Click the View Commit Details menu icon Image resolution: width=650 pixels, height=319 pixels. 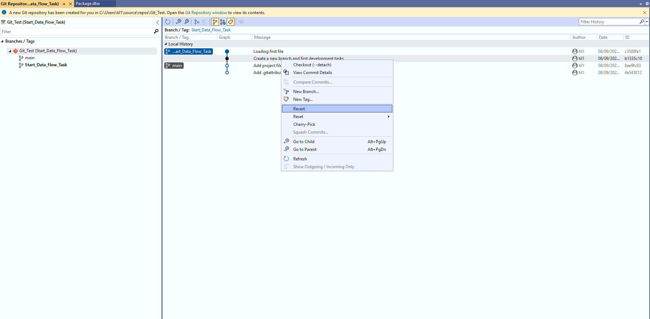click(x=286, y=72)
